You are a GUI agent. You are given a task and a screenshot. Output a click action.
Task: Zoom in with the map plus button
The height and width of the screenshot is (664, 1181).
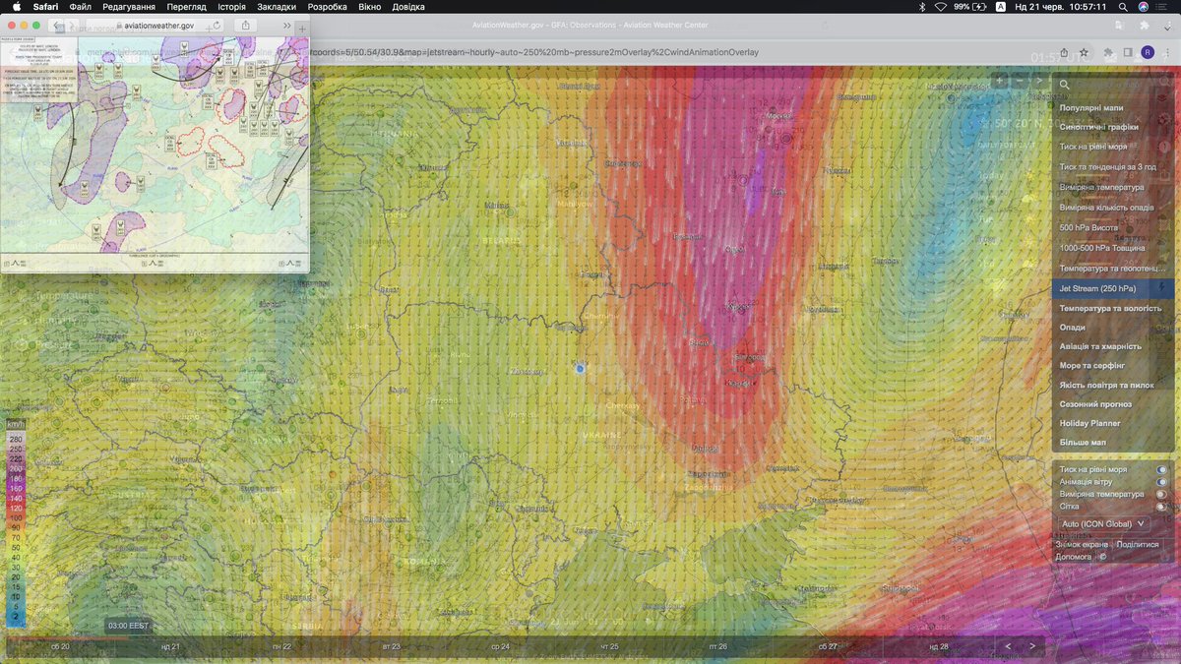pyautogui.click(x=999, y=81)
